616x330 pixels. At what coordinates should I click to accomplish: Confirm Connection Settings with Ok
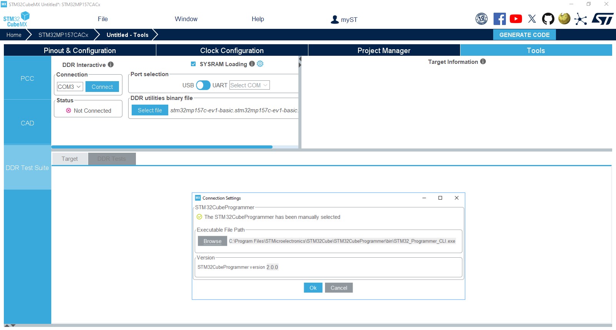tap(313, 288)
